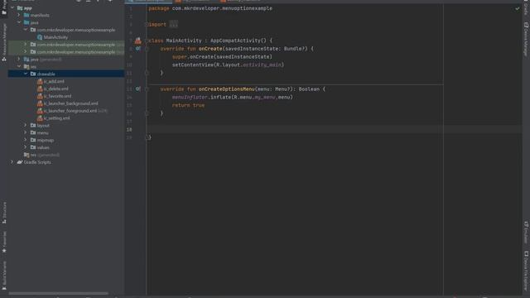This screenshot has height=298, width=530.
Task: Expand the values folder arrow
Action: 26,147
